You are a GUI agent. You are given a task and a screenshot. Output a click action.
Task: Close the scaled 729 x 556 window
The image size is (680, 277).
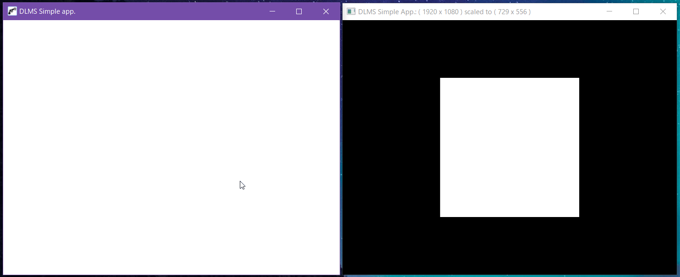tap(663, 11)
